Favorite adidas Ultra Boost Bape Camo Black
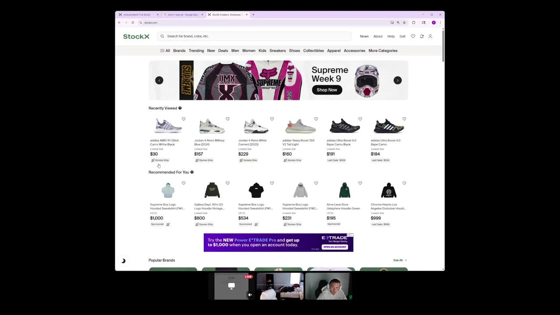The width and height of the screenshot is (560, 315). pos(360,119)
